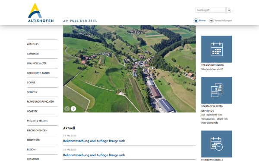Open the Mehrzweckhalle calendar-clock tile
Viewport: 259px width, 161px height.
217,144
